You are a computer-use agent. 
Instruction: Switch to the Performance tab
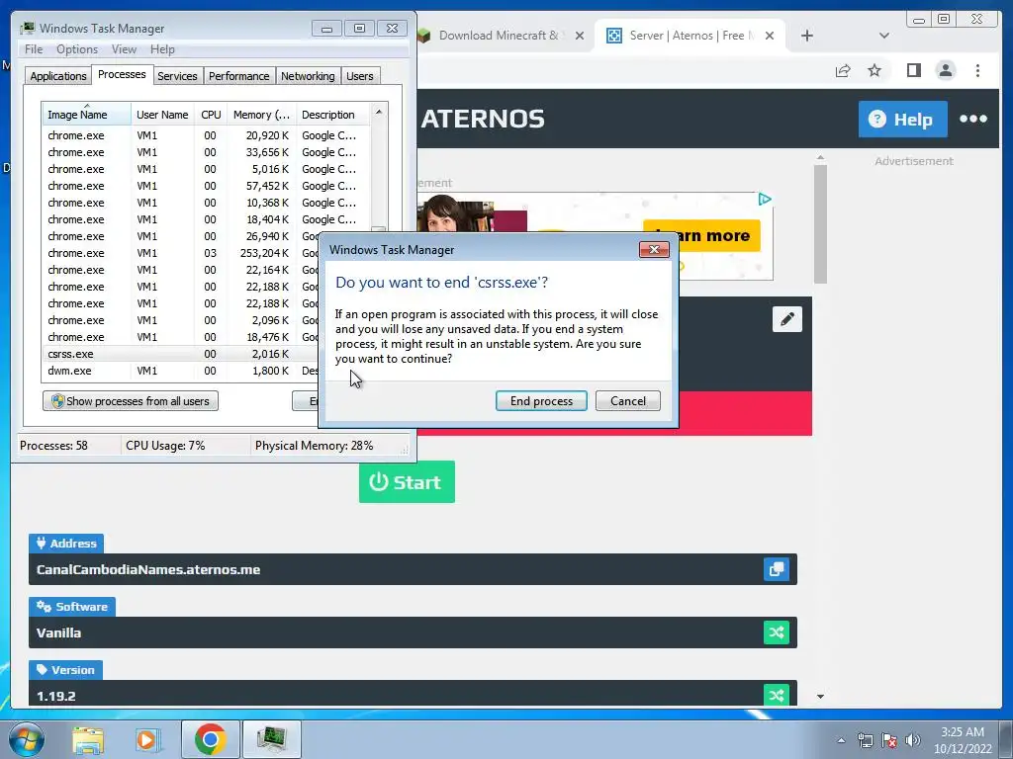[x=239, y=76]
